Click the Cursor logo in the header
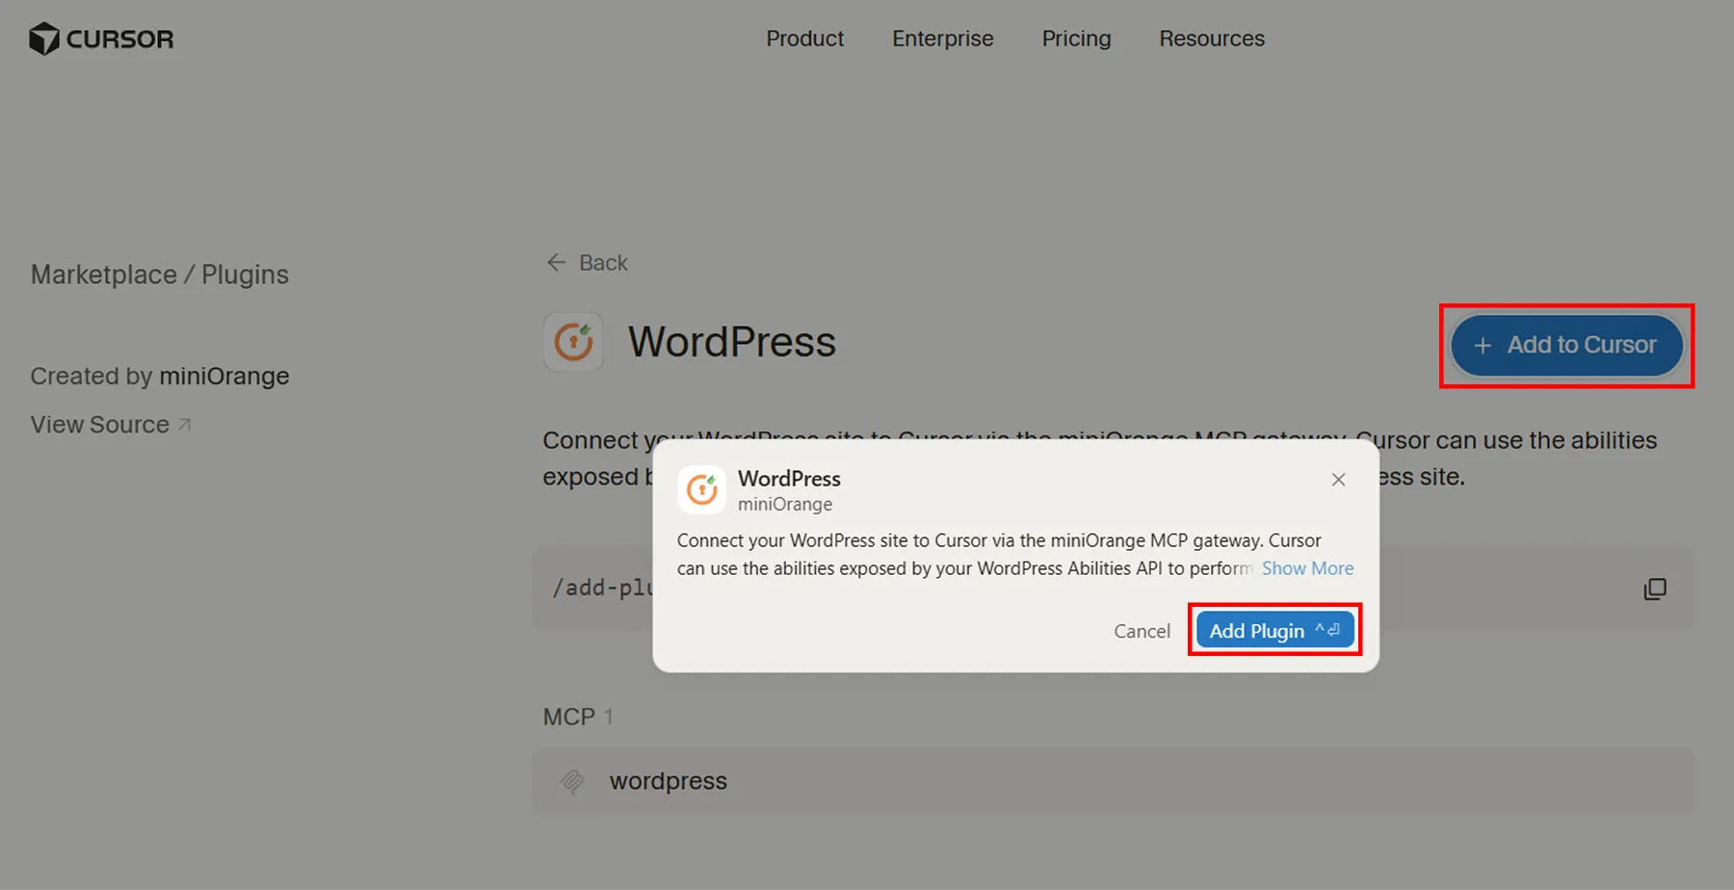 pos(101,39)
